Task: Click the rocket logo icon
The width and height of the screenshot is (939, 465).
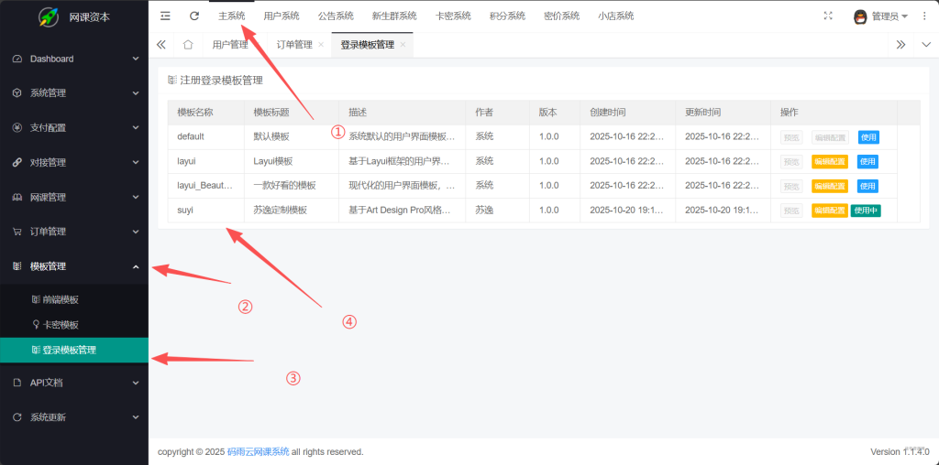Action: [x=49, y=16]
